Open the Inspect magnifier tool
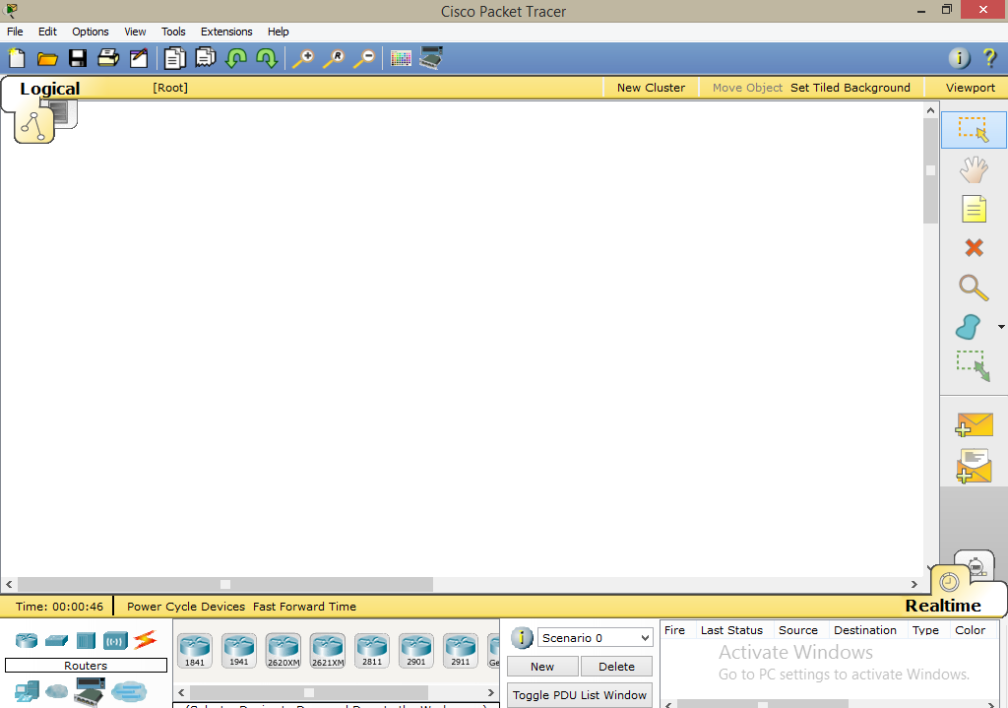The width and height of the screenshot is (1008, 708). (974, 287)
